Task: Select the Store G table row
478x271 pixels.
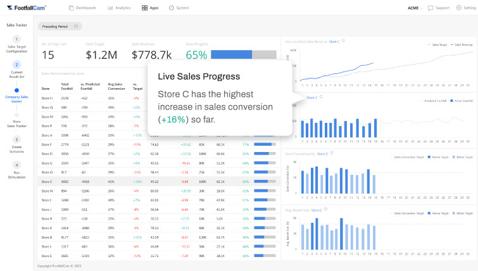Action: (159, 163)
